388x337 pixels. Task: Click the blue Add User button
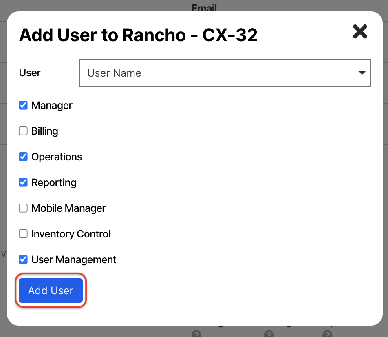pyautogui.click(x=51, y=290)
